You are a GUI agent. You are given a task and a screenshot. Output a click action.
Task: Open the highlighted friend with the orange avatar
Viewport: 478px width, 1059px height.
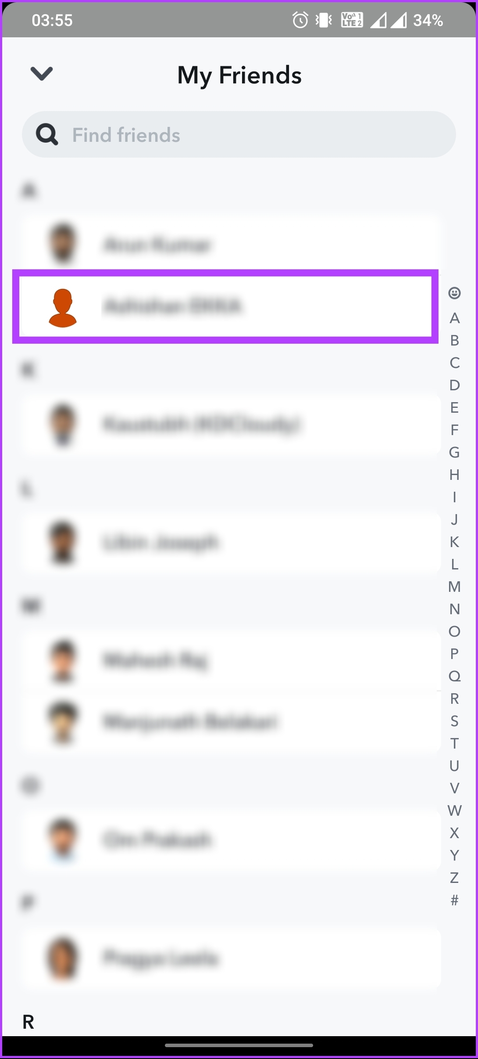(x=225, y=306)
